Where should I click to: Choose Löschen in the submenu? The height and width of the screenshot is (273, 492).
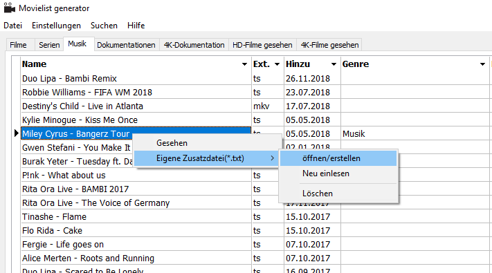[x=338, y=194]
